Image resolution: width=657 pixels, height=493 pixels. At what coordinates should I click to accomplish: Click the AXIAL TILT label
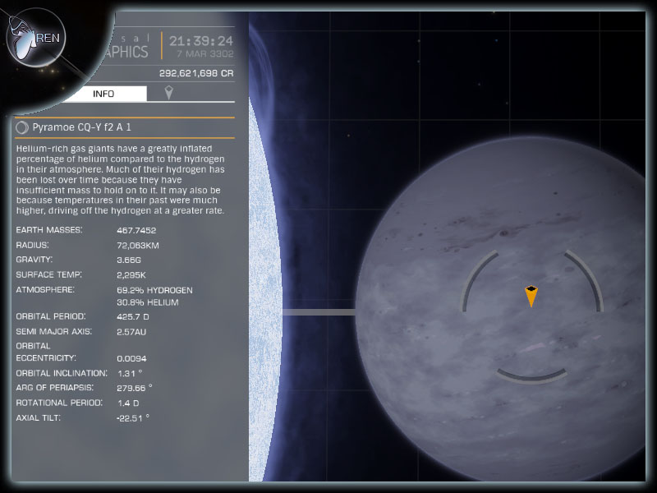point(38,418)
